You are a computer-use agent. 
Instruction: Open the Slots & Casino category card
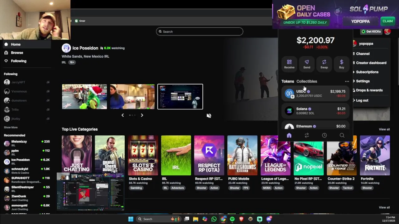143,155
